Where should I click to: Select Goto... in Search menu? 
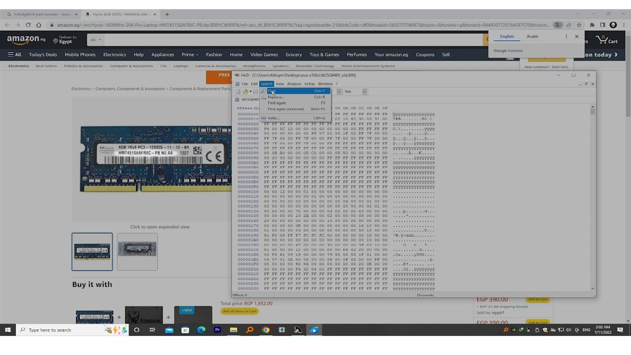coord(295,118)
